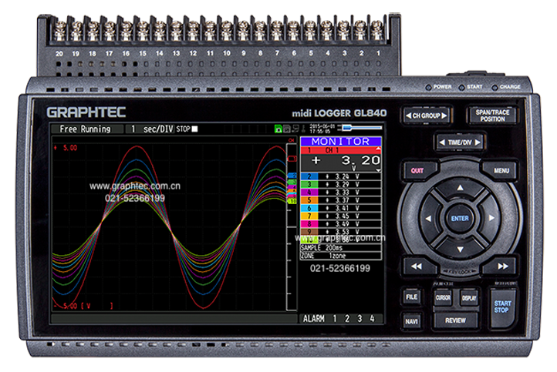Screen dimensions: 557x372
Task: Pick the orange channel 5 swatch
Action: click(309, 200)
